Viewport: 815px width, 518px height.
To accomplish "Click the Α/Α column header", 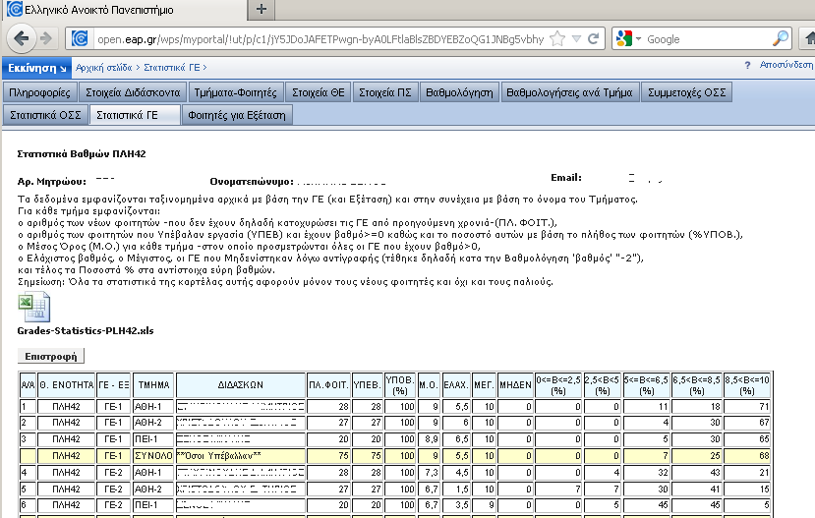I will pos(29,385).
